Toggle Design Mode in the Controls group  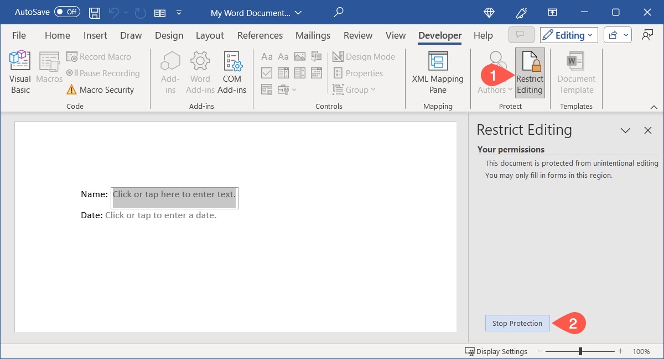point(364,56)
